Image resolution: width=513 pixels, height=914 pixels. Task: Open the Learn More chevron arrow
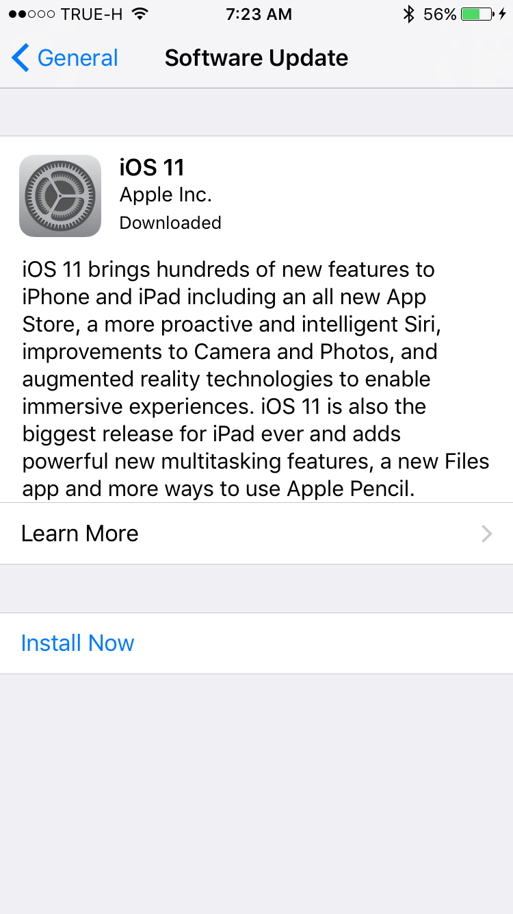click(x=487, y=534)
